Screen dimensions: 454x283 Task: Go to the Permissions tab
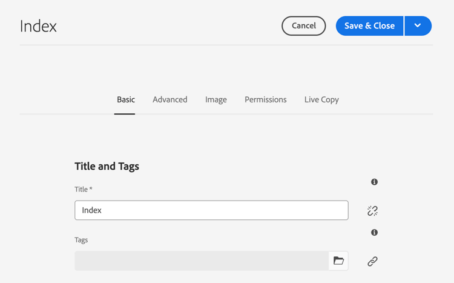[265, 99]
